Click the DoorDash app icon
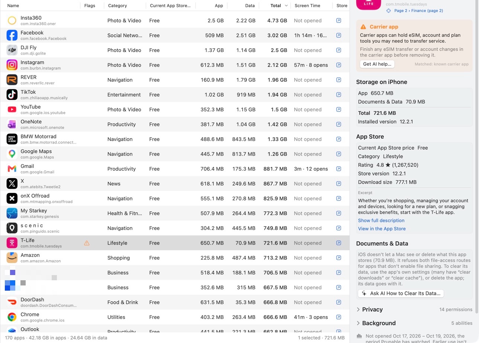479x343 pixels. pos(12,303)
